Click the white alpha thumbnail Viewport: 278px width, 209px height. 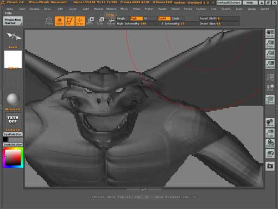(13, 59)
